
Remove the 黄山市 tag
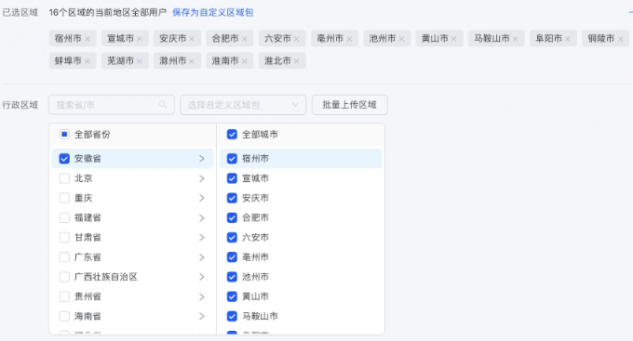coord(454,39)
